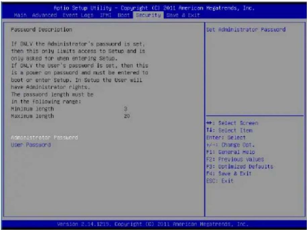Click the line 'have Administrator rights.'
307x230 pixels.
(x=50, y=87)
